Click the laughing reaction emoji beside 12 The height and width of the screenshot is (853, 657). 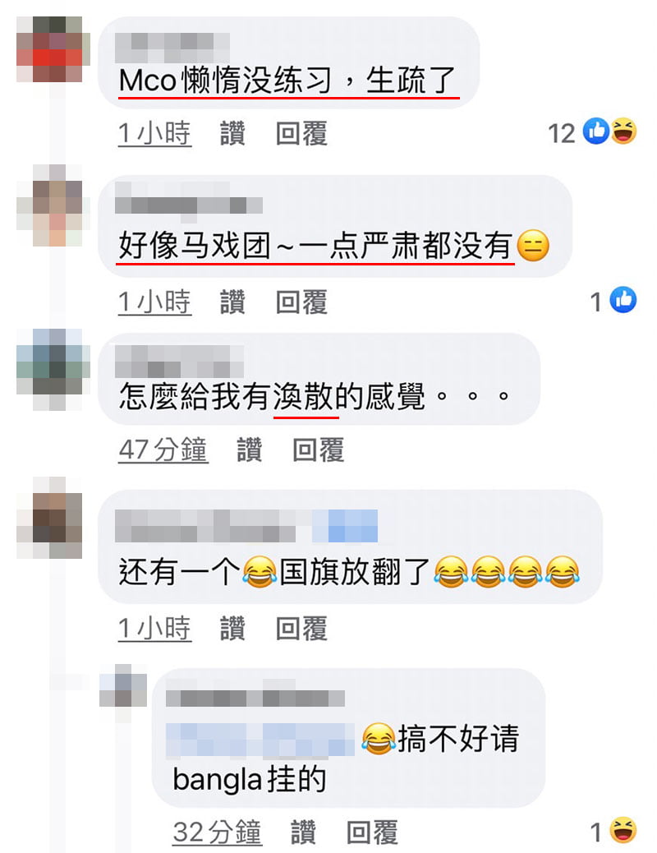[623, 131]
